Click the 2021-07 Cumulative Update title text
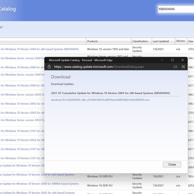 (x=110, y=93)
